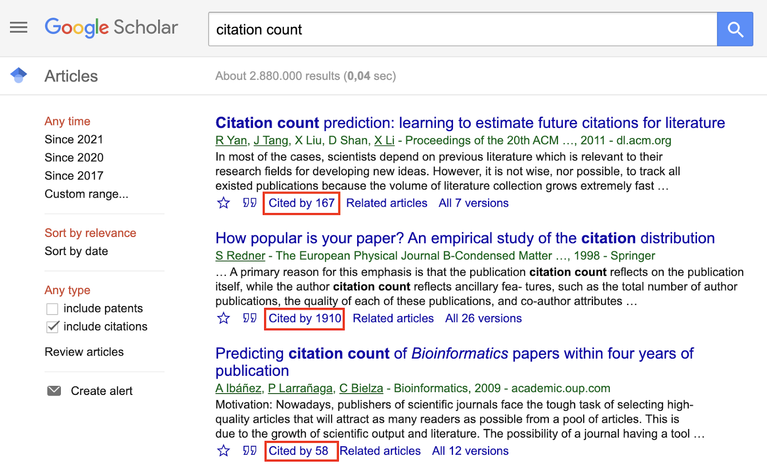Screen dimensions: 767x473
Task: Choose Sort by relevance
Action: (91, 233)
